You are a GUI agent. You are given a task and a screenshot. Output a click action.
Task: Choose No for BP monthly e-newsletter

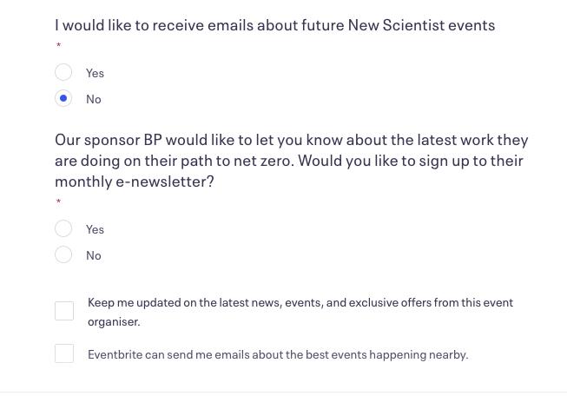[63, 255]
